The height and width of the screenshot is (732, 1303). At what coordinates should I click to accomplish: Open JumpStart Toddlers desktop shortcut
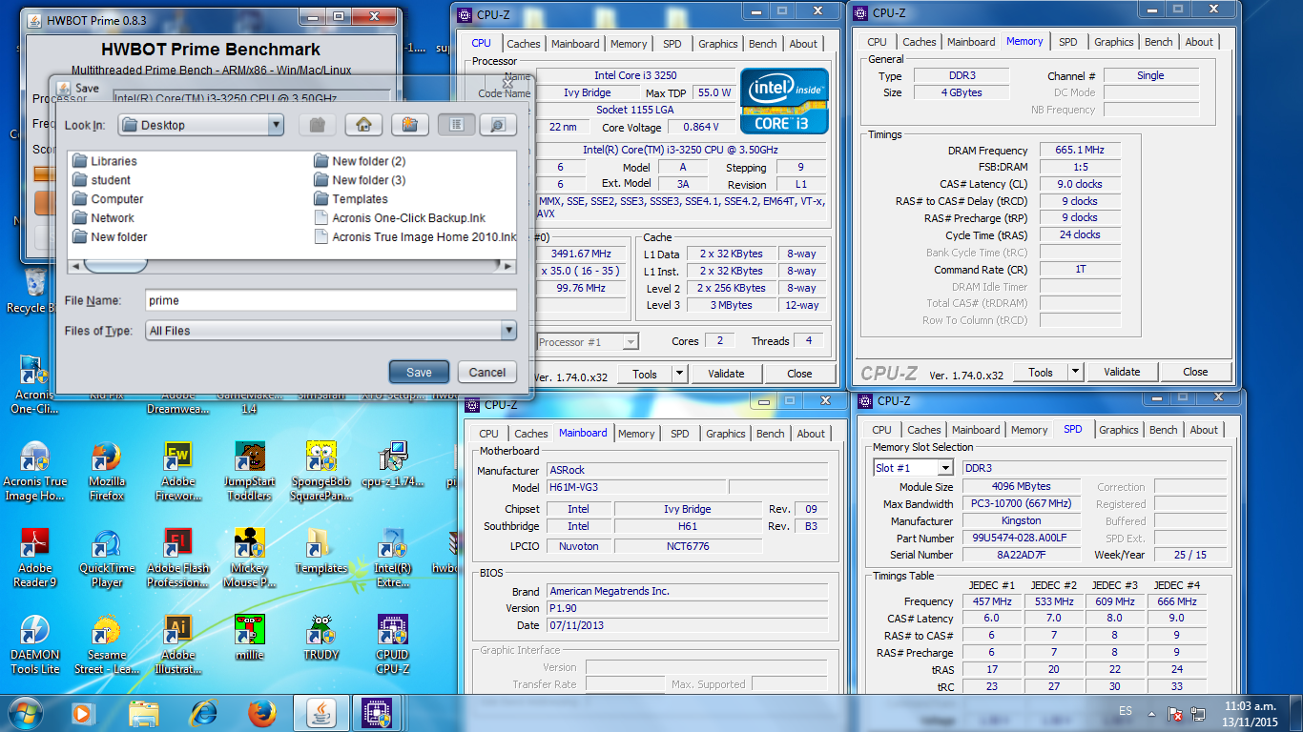[250, 473]
